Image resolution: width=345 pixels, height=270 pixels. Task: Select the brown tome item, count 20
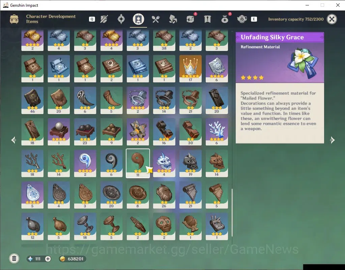pos(59,100)
